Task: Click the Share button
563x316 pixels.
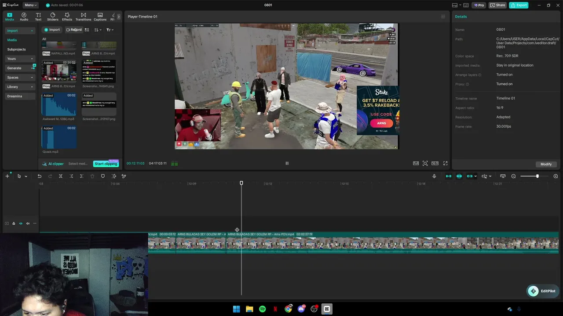Action: 497,5
